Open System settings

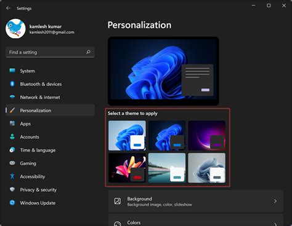(50, 71)
